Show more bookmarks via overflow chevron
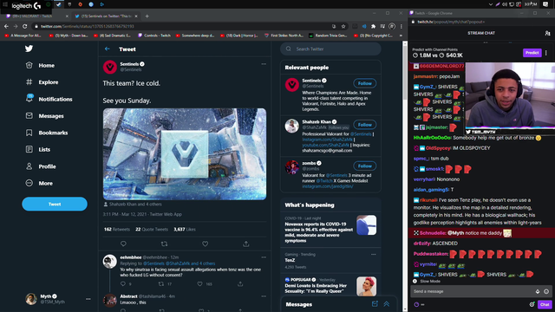 401,36
